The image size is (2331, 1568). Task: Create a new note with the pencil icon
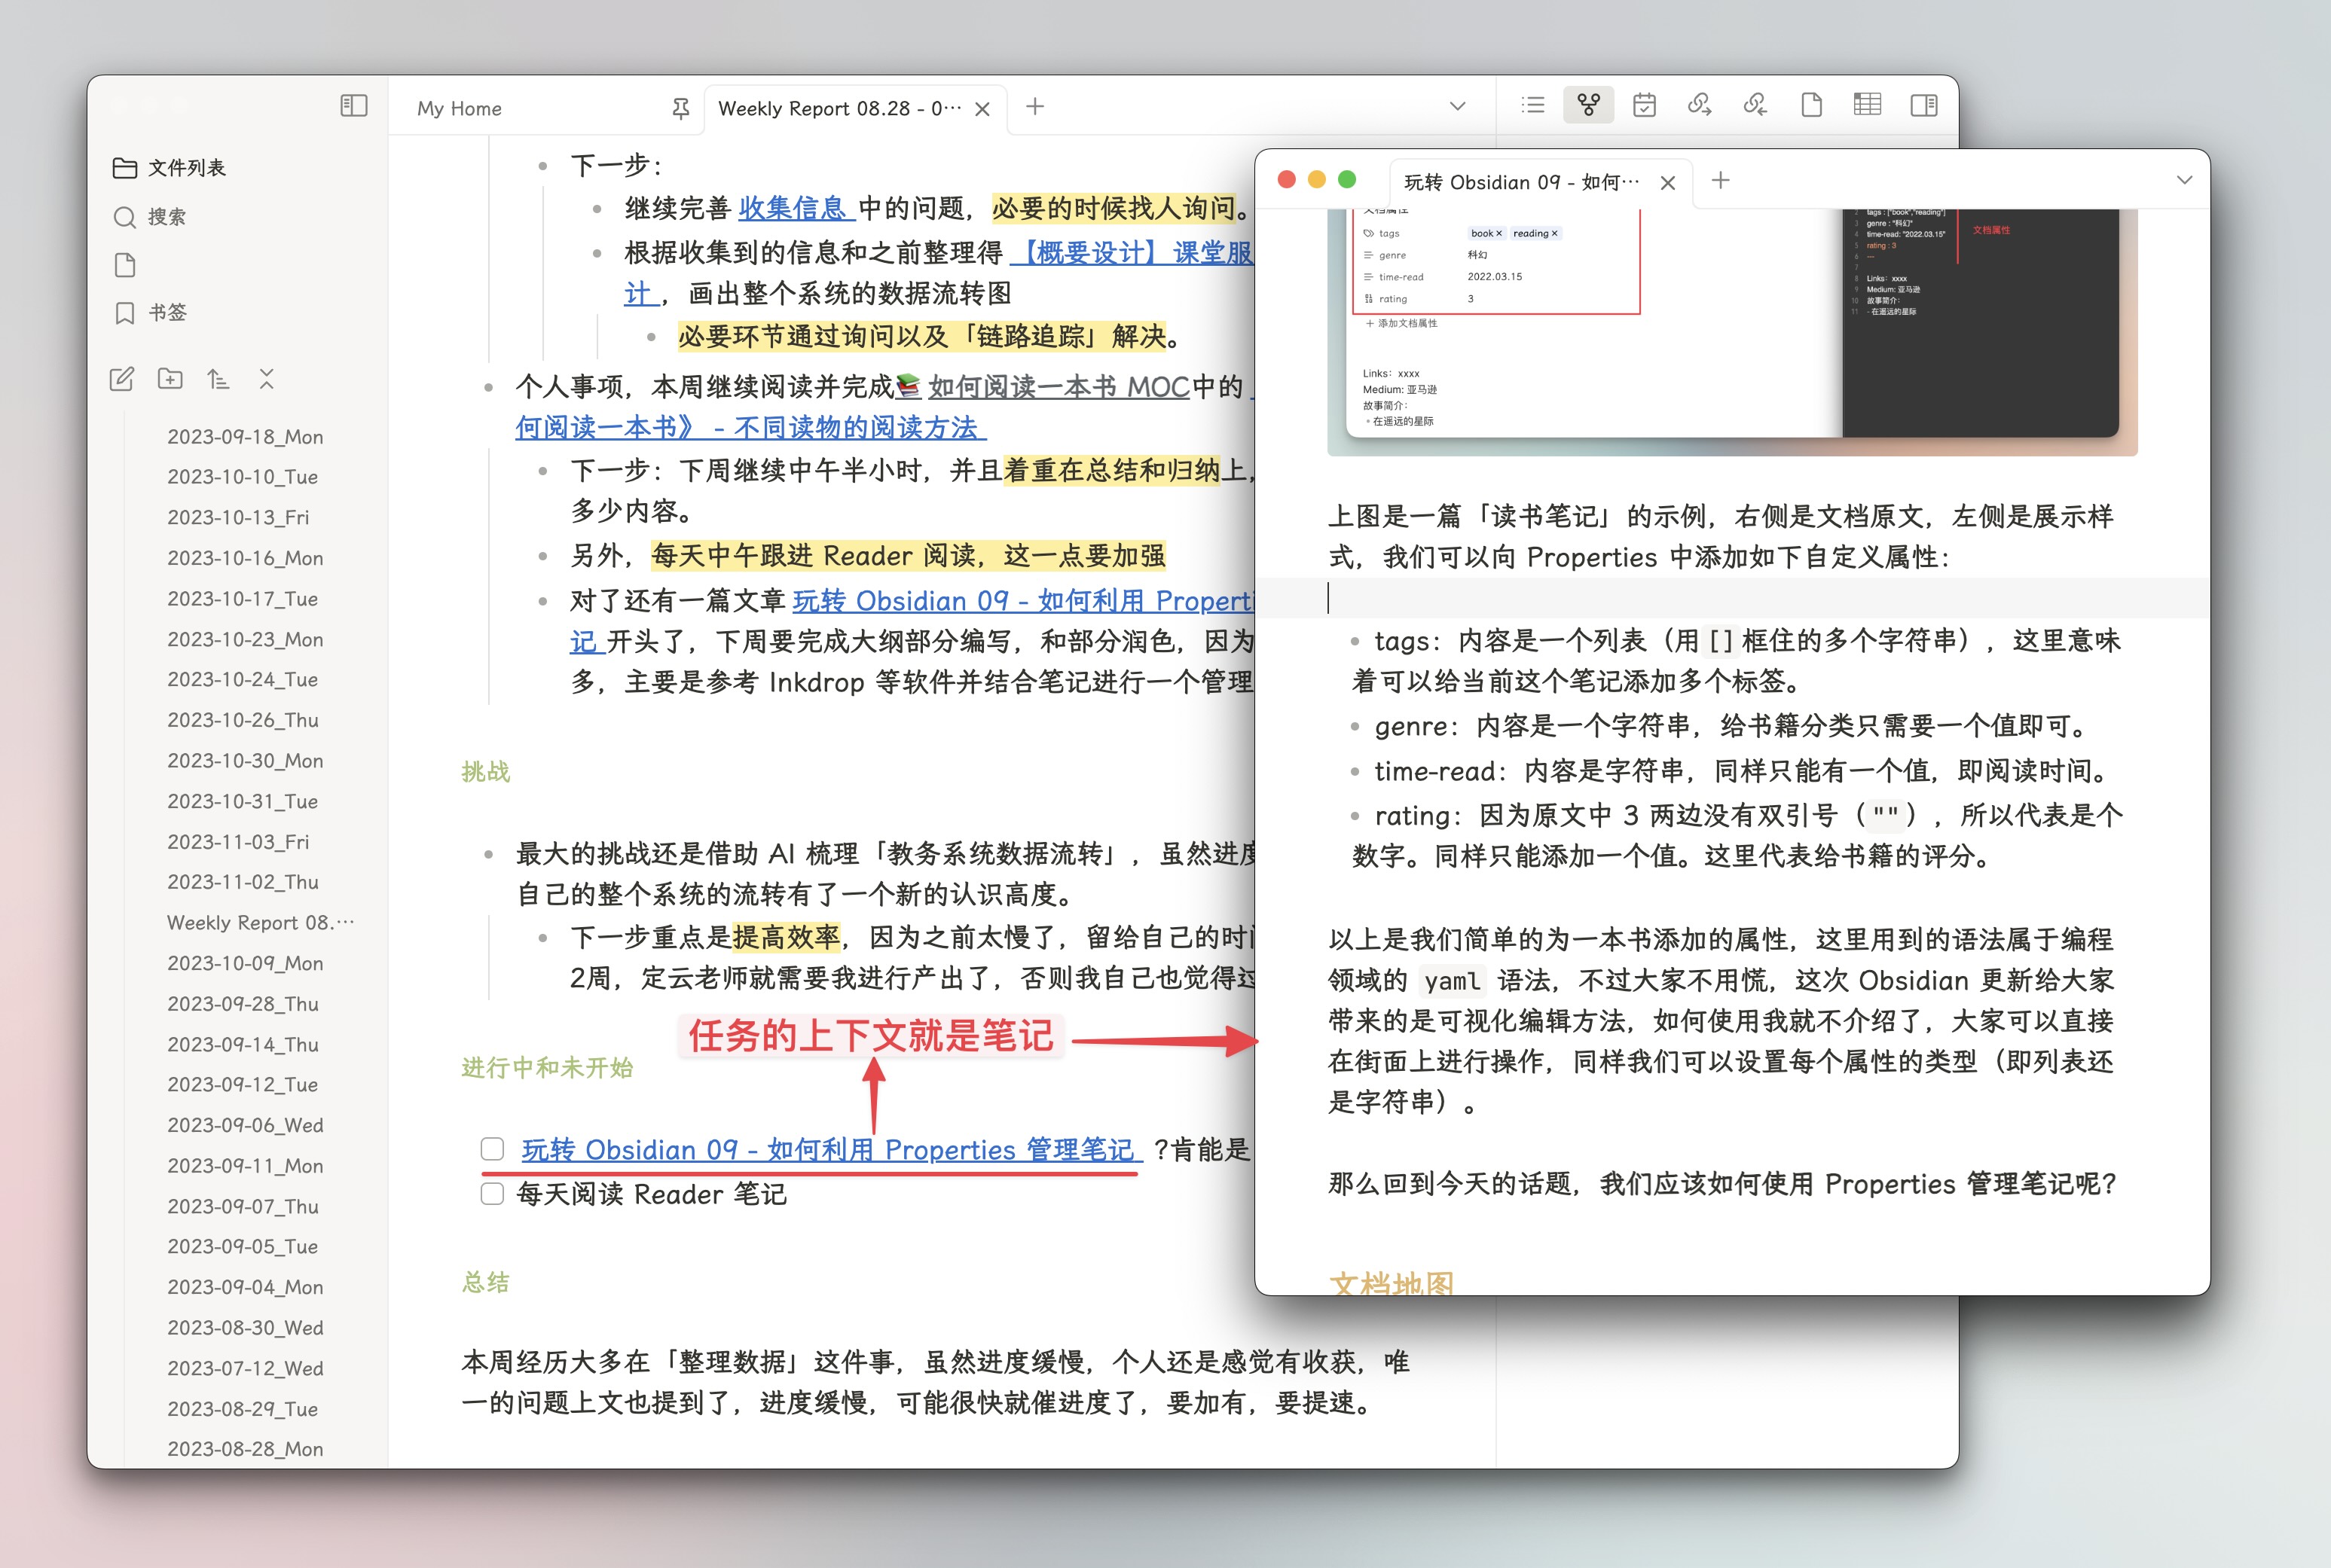[x=122, y=379]
